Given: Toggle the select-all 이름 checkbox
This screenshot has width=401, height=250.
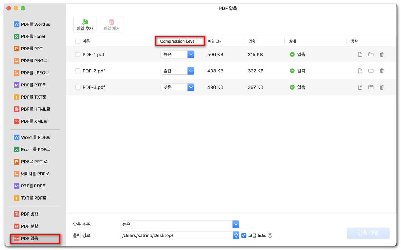Looking at the screenshot, I should 78,41.
